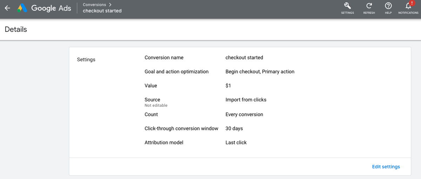Click the 'Import from clicks' source value

tap(246, 100)
